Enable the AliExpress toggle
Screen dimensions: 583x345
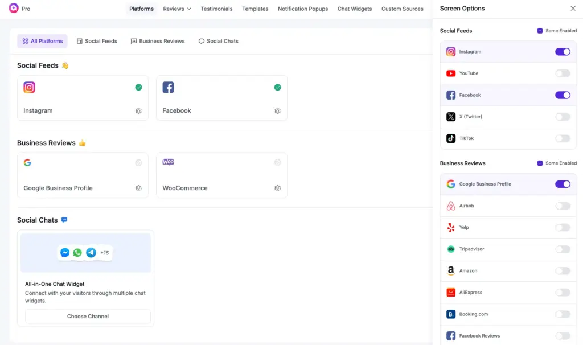click(563, 293)
